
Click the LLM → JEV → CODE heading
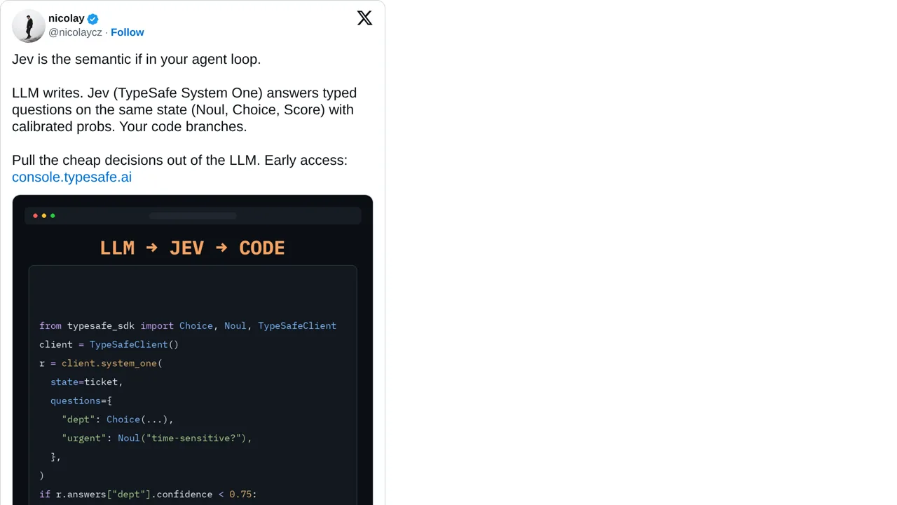point(192,248)
